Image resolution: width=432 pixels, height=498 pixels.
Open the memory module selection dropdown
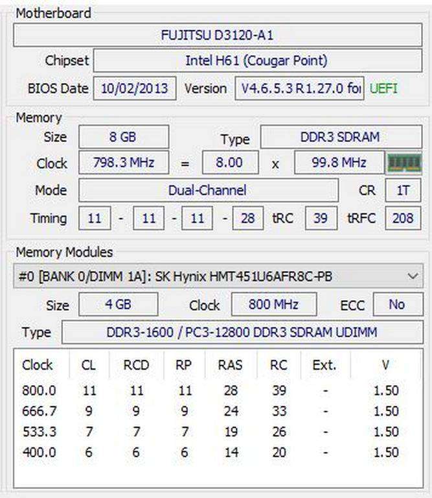tap(218, 276)
